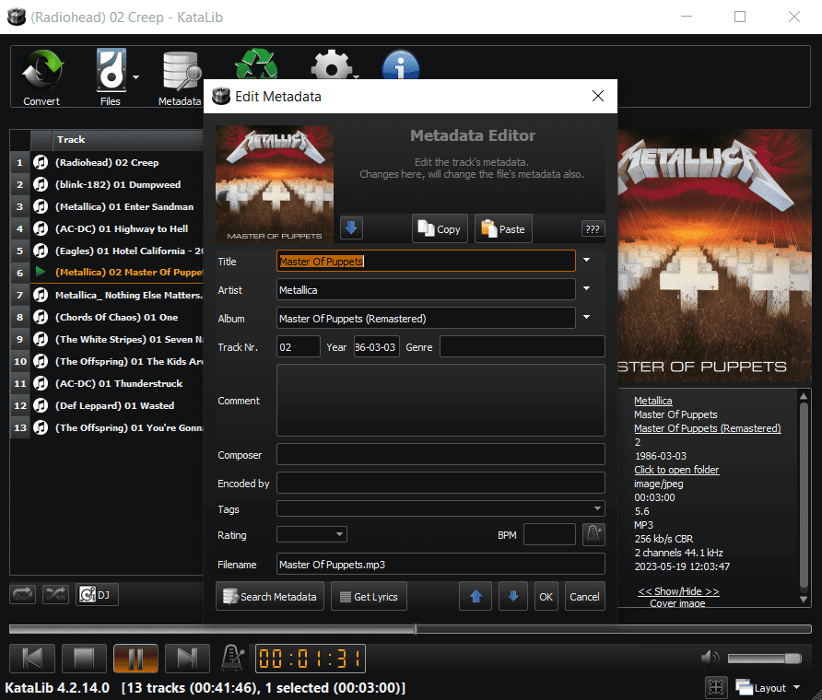This screenshot has height=700, width=822.
Task: Go to next track with the down arrow button next to OK
Action: 512,596
